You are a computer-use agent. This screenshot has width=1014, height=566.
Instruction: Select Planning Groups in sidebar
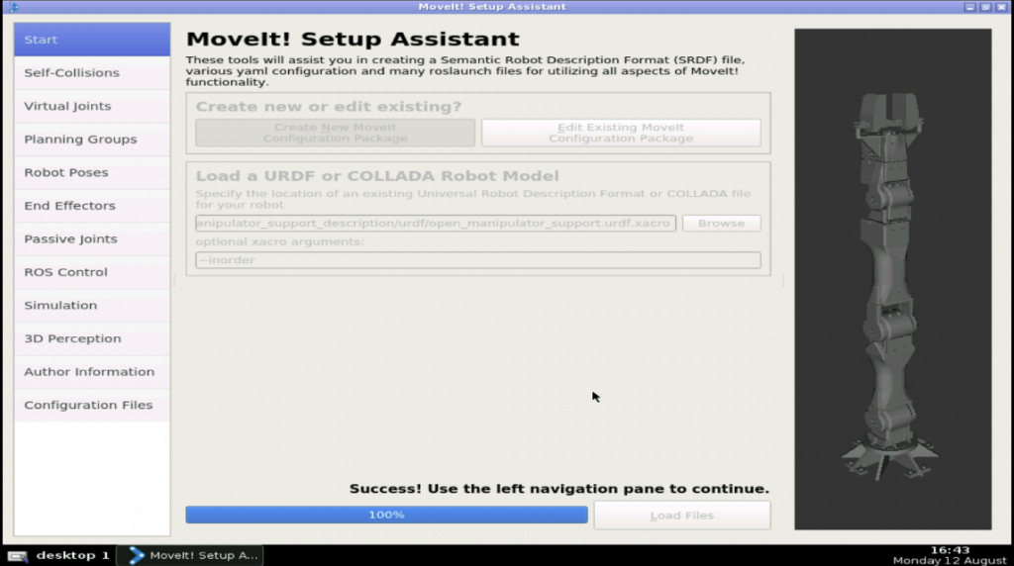92,140
